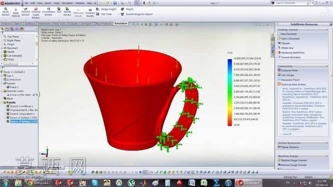The image size is (333, 187).
Task: Open External Loads Advisor
Action: click(x=35, y=13)
